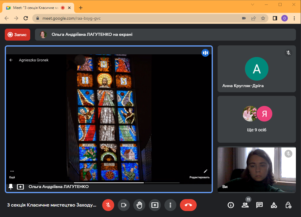Viewport: 301px width, 217px height.
Task: Click the meeting title at bottom left
Action: point(52,205)
